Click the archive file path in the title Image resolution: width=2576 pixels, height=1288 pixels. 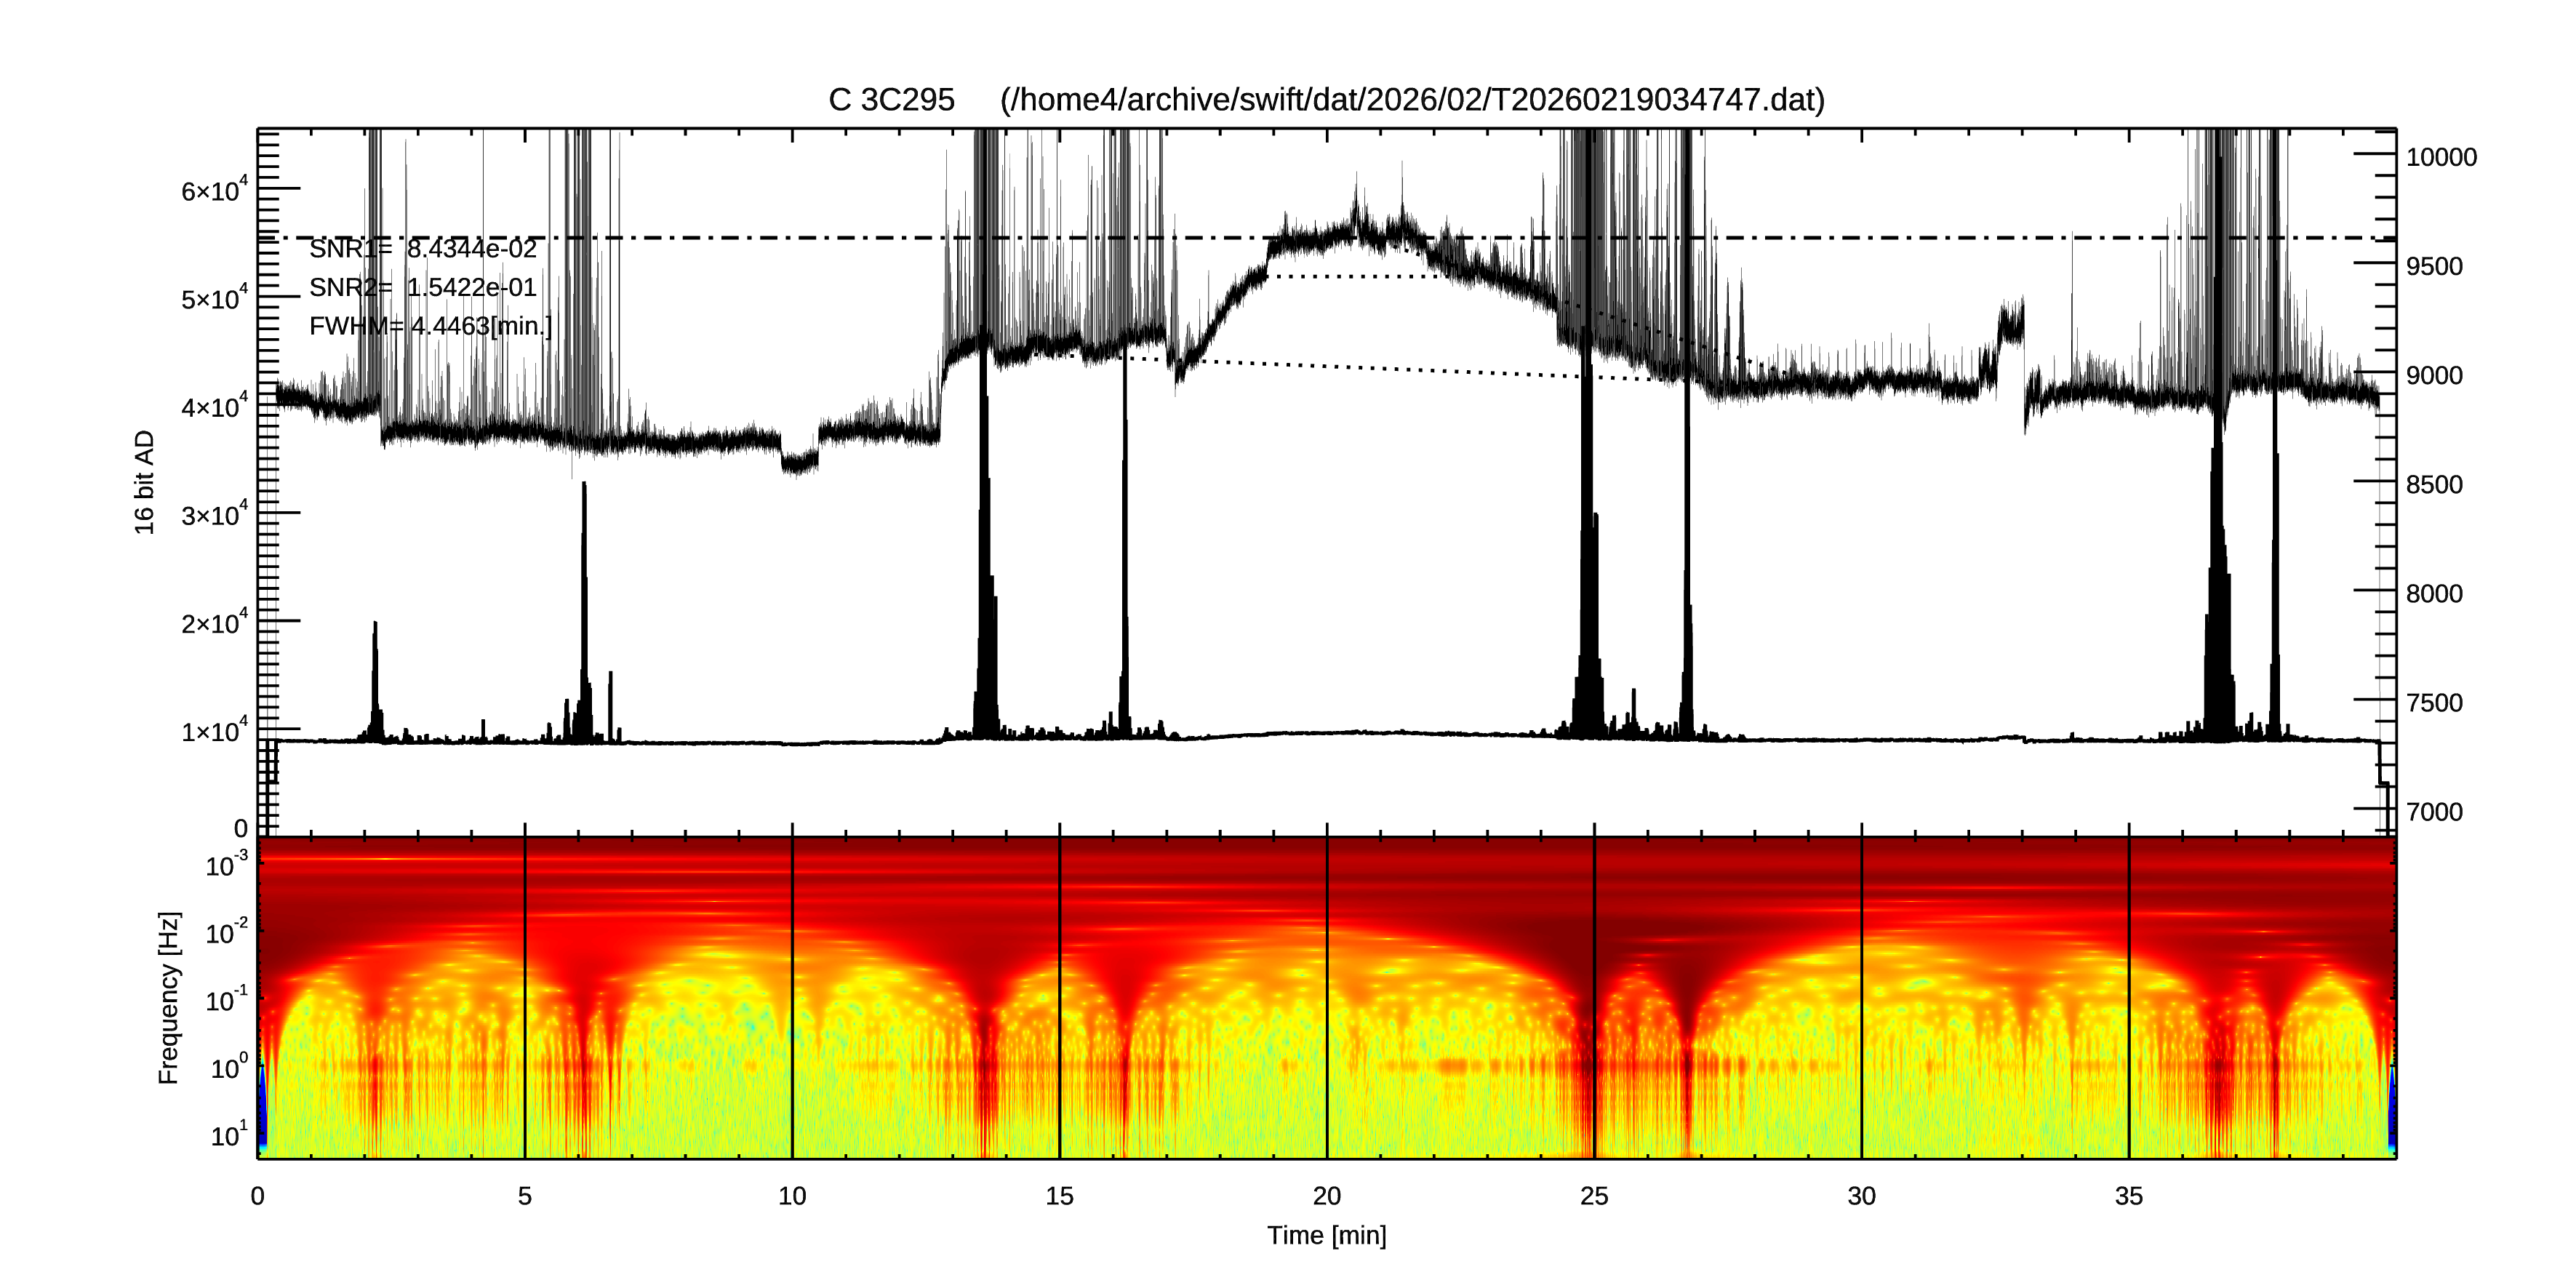[x=1411, y=100]
